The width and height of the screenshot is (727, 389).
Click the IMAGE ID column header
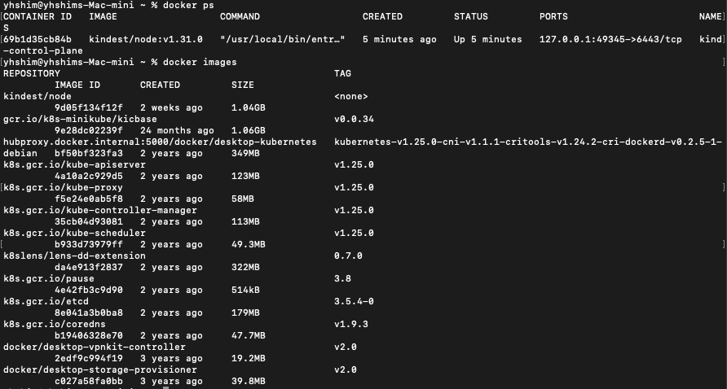click(x=77, y=85)
